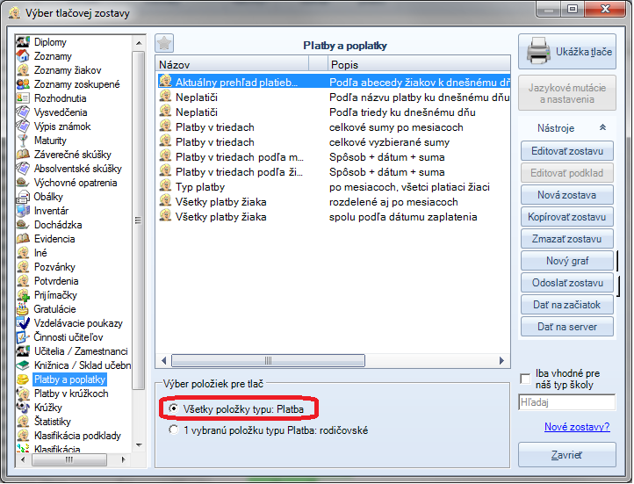
Task: Click the Zoznamy zoskupené people icon
Action: (23, 84)
